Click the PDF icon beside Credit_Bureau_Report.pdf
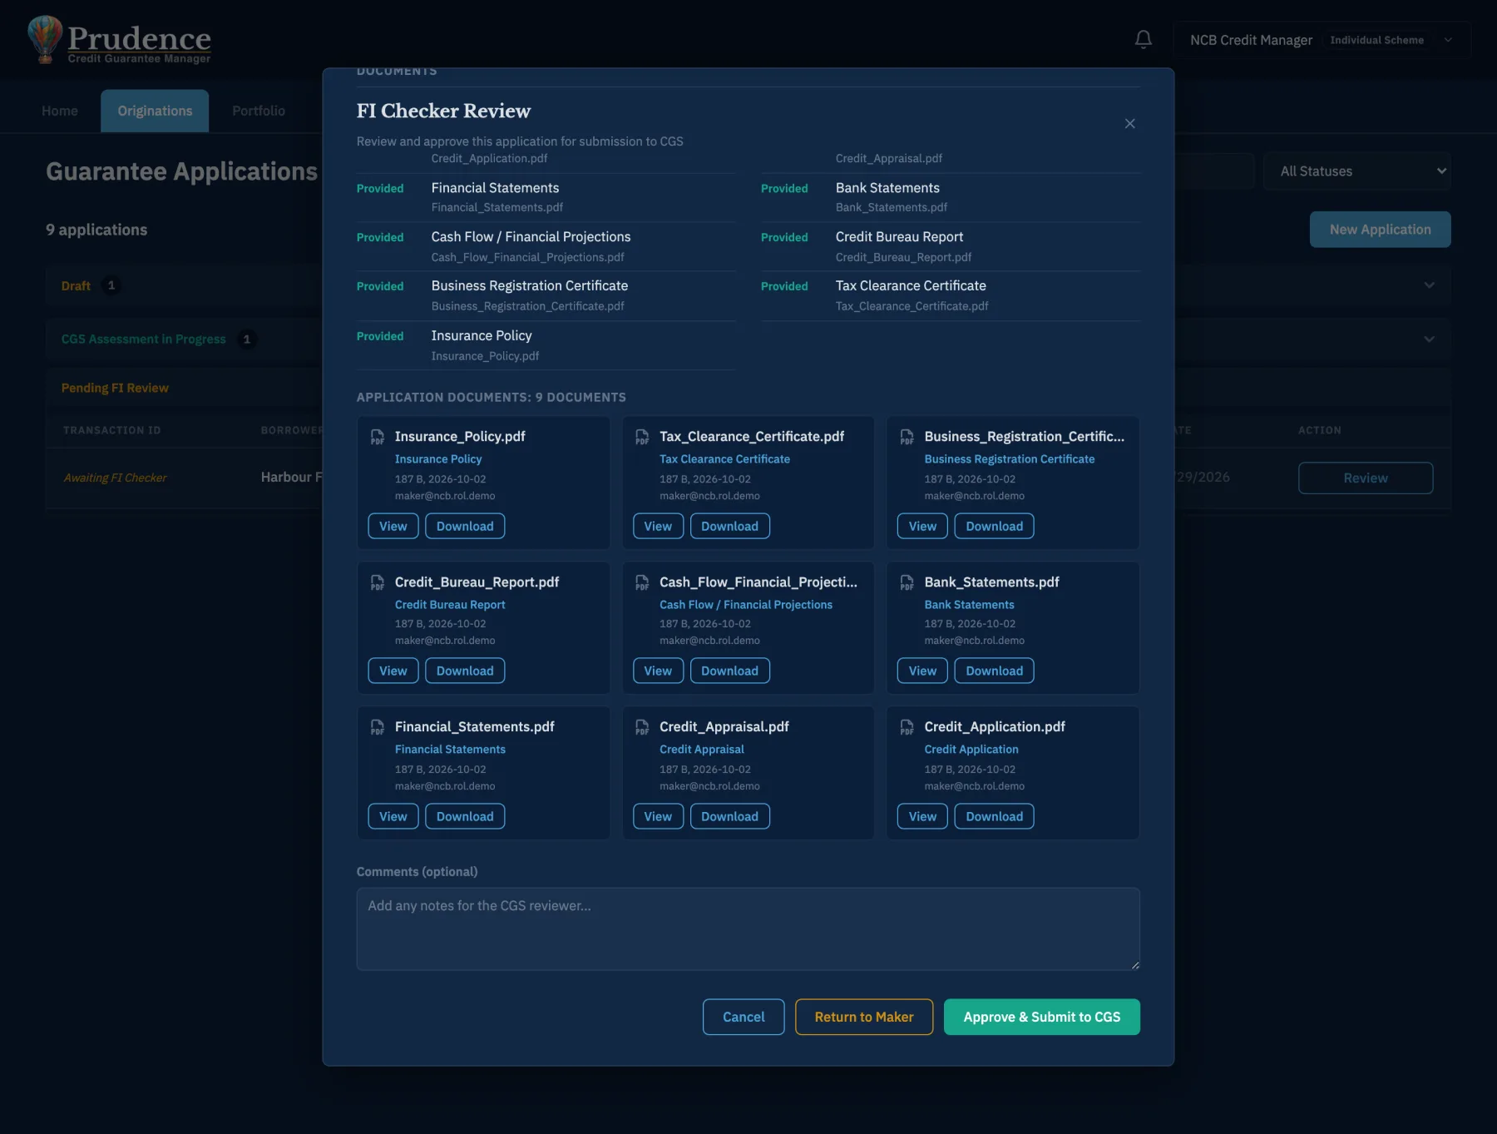The width and height of the screenshot is (1497, 1134). tap(378, 582)
